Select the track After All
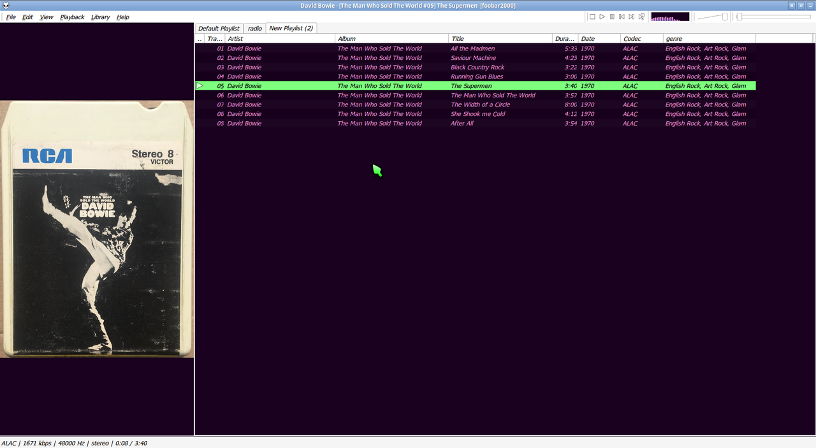This screenshot has height=448, width=816. pyautogui.click(x=462, y=124)
